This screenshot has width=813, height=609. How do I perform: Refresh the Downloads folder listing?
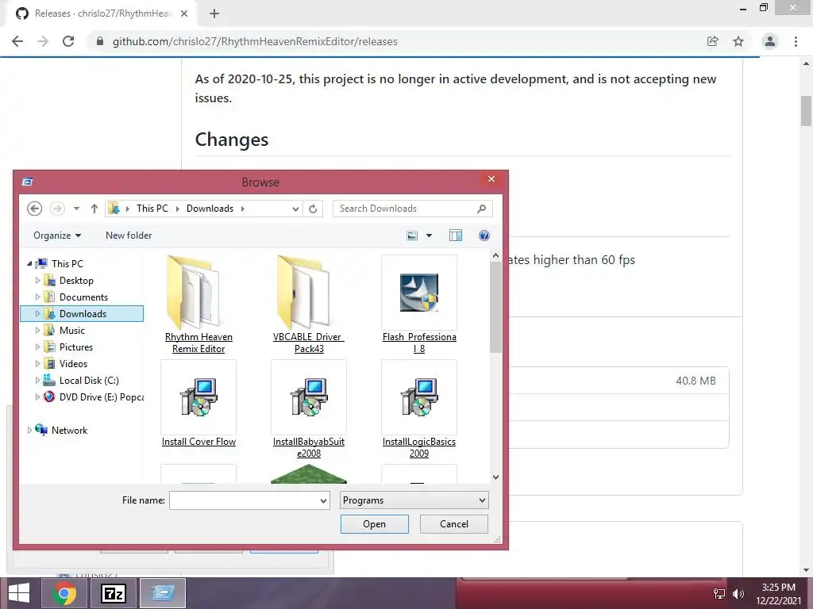click(x=313, y=209)
